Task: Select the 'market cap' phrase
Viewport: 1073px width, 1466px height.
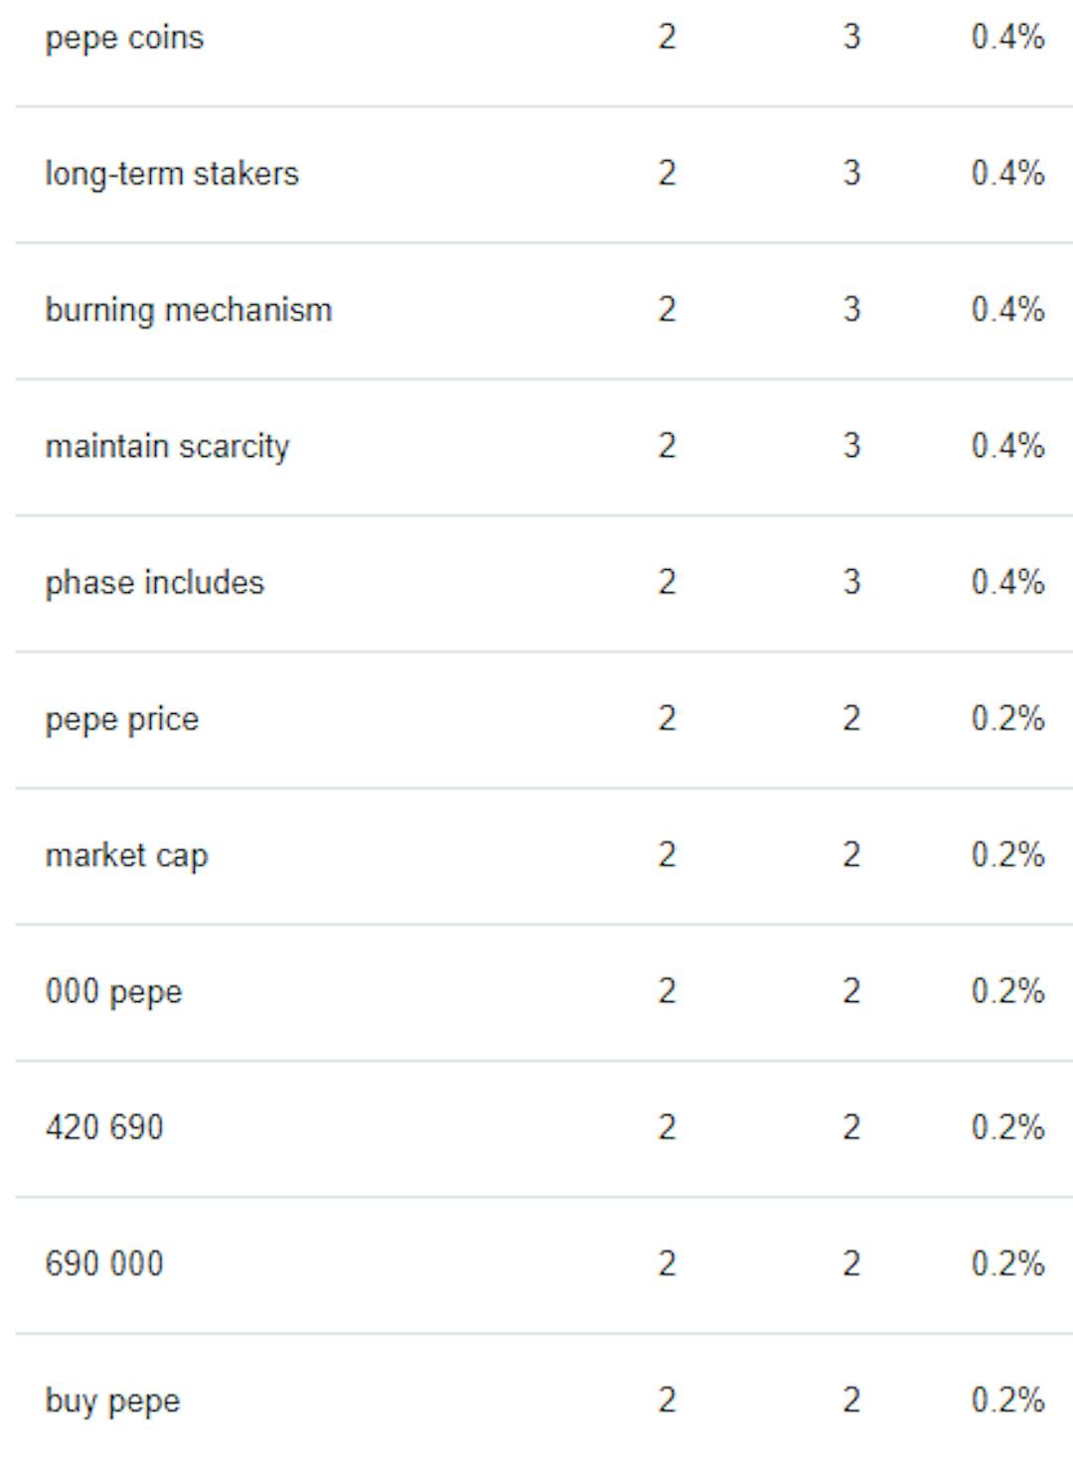Action: point(126,855)
